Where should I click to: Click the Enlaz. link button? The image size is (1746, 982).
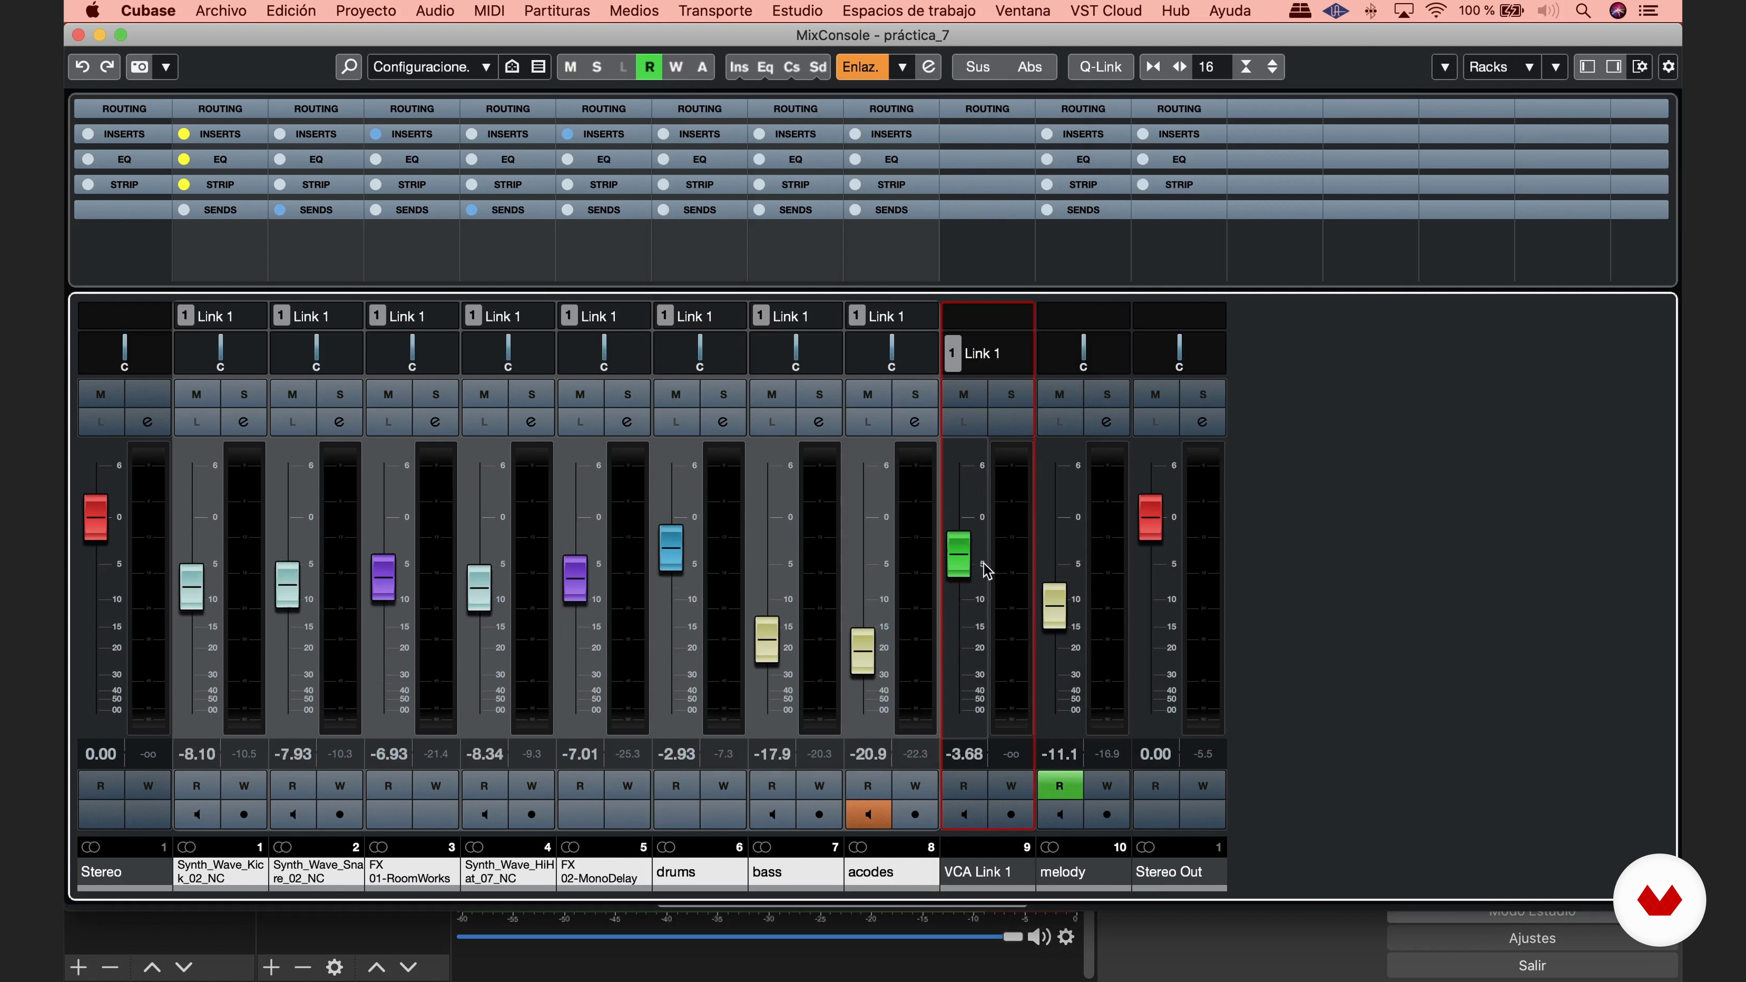point(861,66)
